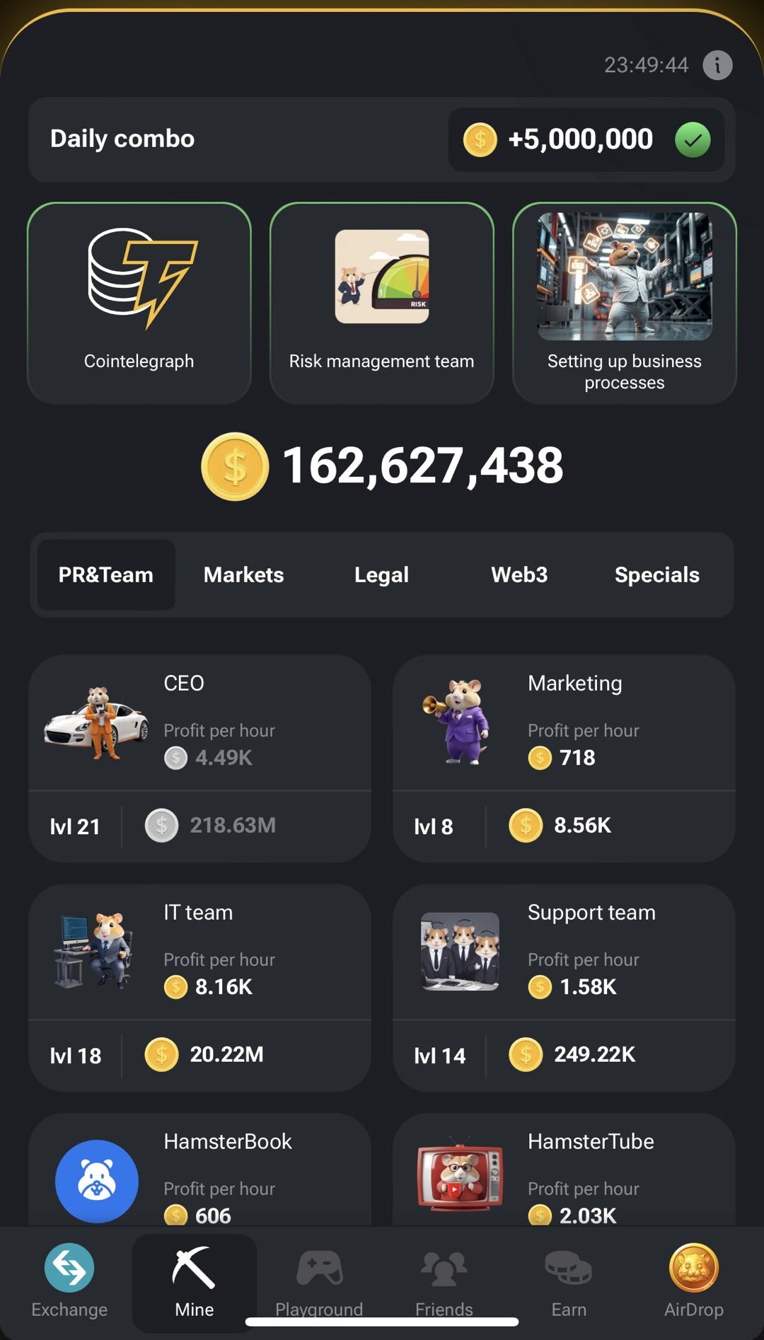Upgrade Marketing card for 8.56K
The height and width of the screenshot is (1340, 764).
pyautogui.click(x=564, y=826)
